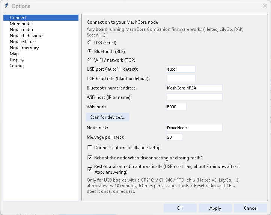271x215 pixels.
Task: Click the USB port field containing auto
Action: click(x=181, y=69)
